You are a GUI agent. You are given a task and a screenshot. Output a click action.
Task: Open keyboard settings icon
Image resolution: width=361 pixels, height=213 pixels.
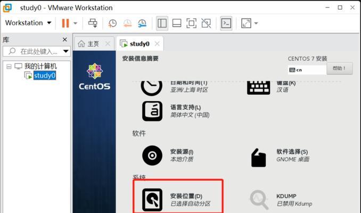coord(259,87)
